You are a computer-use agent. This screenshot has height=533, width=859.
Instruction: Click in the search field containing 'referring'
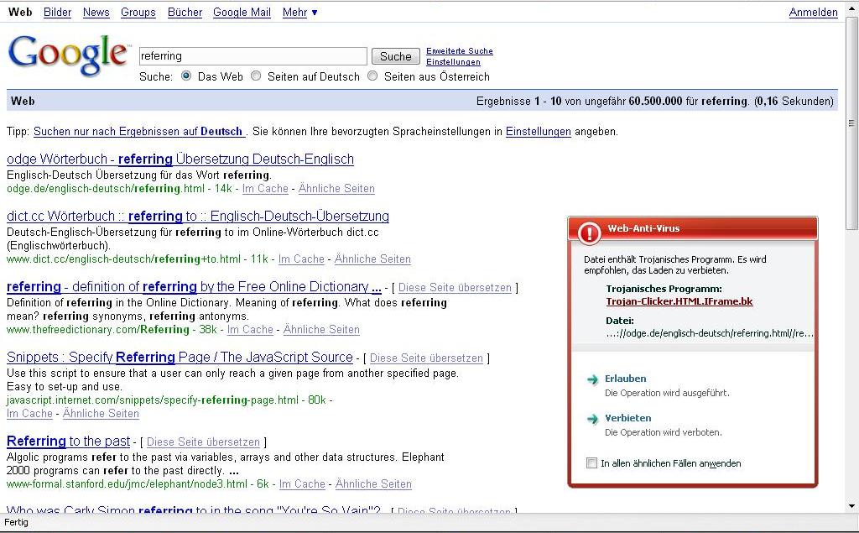coord(252,56)
